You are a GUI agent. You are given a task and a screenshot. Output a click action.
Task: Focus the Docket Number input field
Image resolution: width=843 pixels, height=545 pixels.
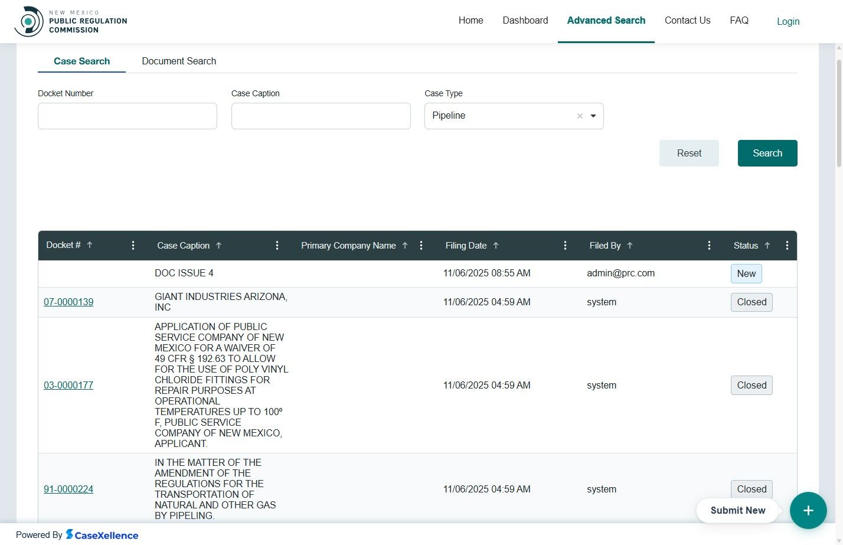[x=128, y=116]
